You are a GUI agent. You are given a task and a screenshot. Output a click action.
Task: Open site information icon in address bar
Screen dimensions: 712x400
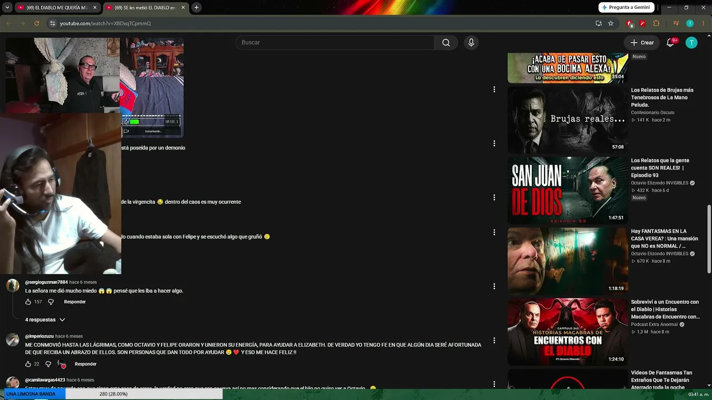point(52,23)
